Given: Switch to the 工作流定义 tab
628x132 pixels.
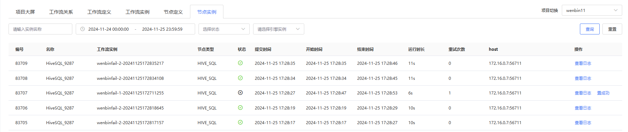Looking at the screenshot, I should click(99, 12).
